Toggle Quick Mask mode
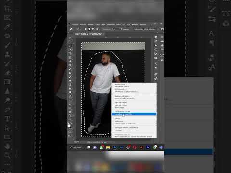The width and height of the screenshot is (231, 173). tap(70, 132)
